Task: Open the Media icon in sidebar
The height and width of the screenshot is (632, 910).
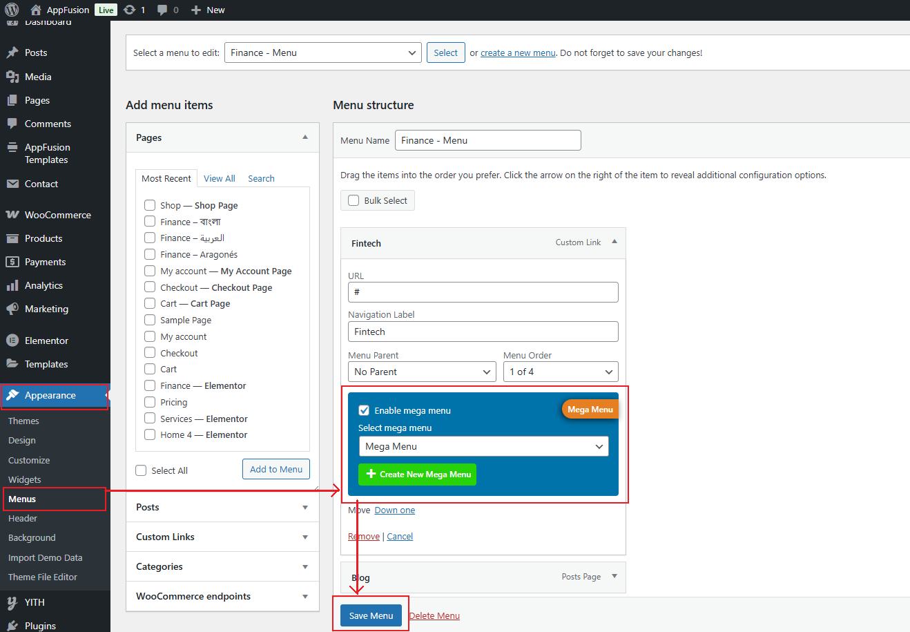Action: click(12, 77)
